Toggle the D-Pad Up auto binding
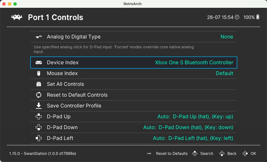This screenshot has height=162, width=267. coord(133,117)
